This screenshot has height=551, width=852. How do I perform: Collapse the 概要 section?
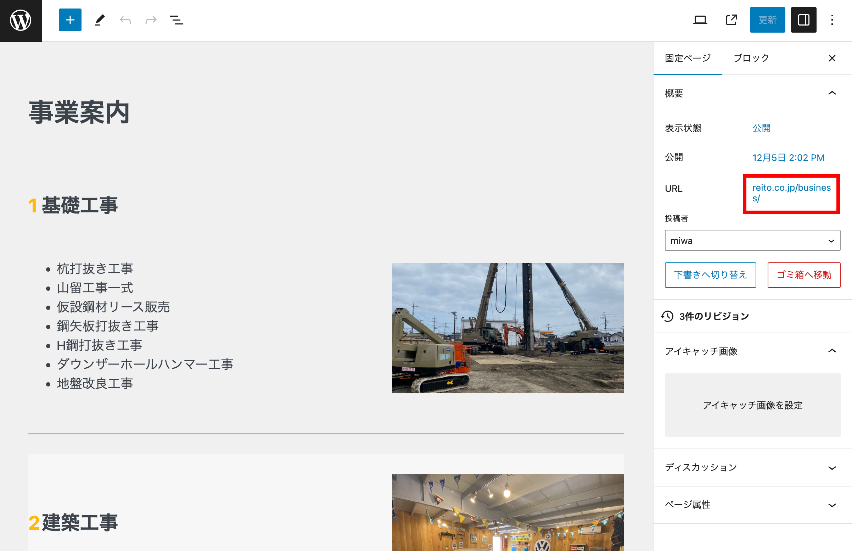[x=831, y=93]
